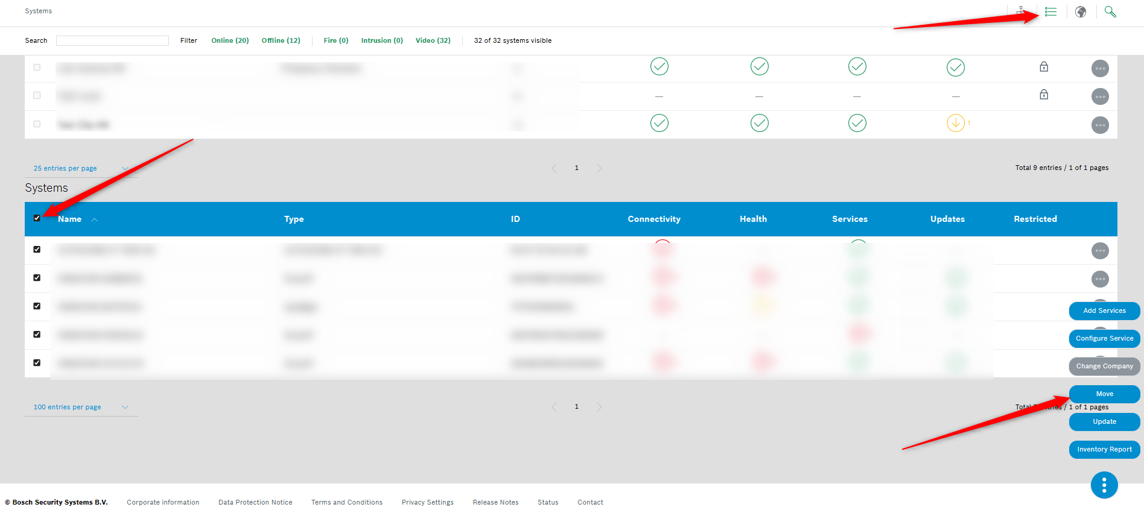Apply the Offline (12) filter
The width and height of the screenshot is (1144, 510).
point(281,41)
